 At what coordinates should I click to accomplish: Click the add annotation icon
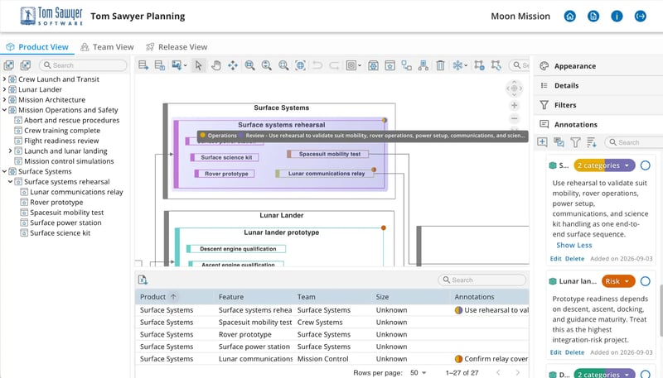coord(542,142)
